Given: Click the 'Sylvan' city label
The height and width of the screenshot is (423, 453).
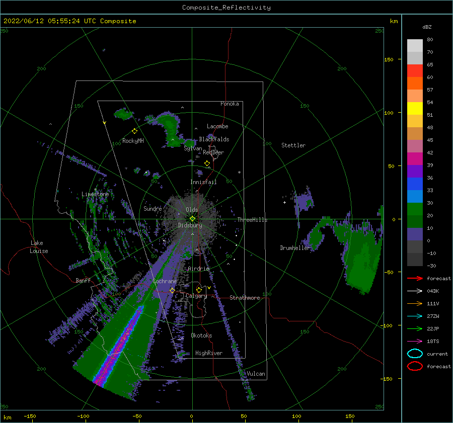Looking at the screenshot, I should tap(193, 148).
